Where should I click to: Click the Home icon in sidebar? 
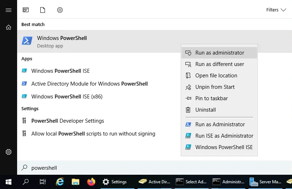tap(9, 27)
